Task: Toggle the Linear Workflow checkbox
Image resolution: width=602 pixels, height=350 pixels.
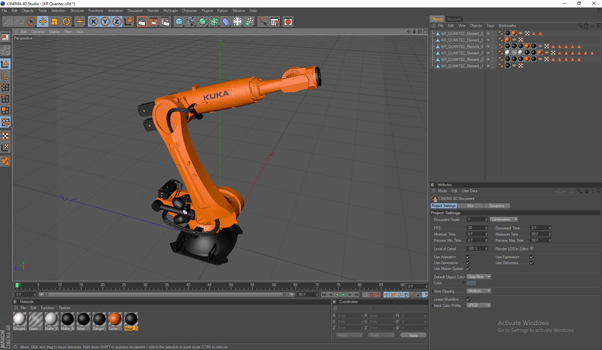Action: click(x=468, y=299)
